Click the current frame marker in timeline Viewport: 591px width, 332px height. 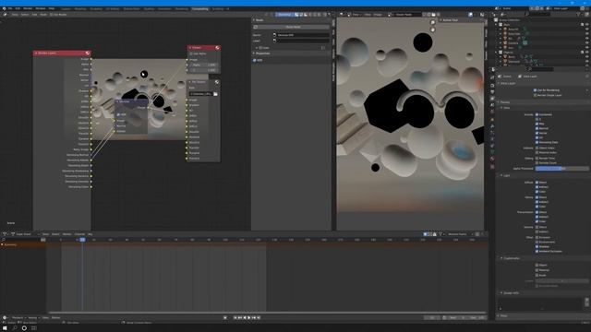[82, 240]
